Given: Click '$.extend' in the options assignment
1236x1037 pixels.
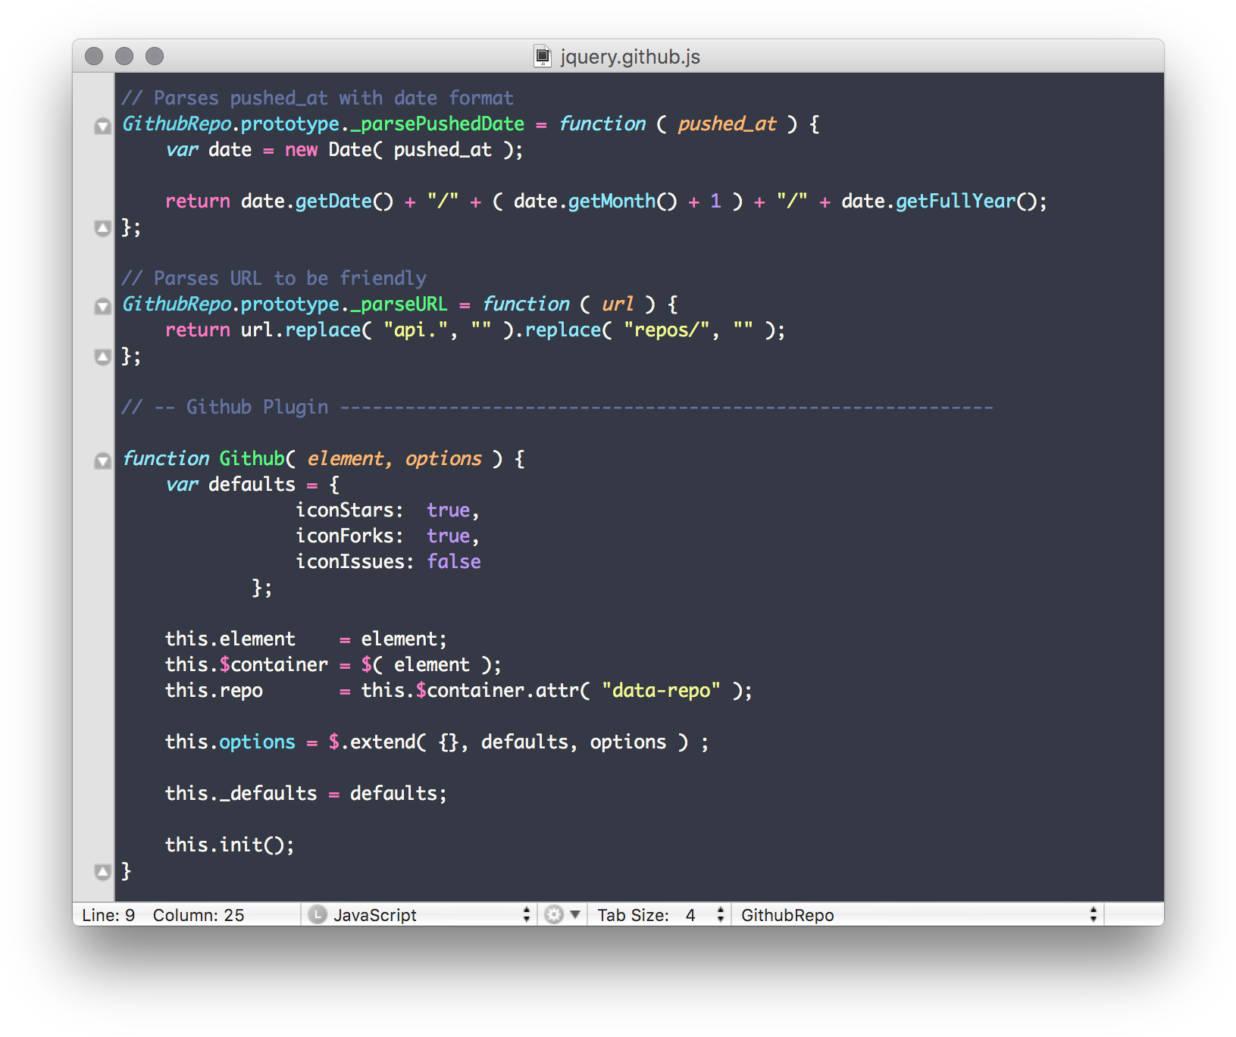Looking at the screenshot, I should (x=371, y=742).
